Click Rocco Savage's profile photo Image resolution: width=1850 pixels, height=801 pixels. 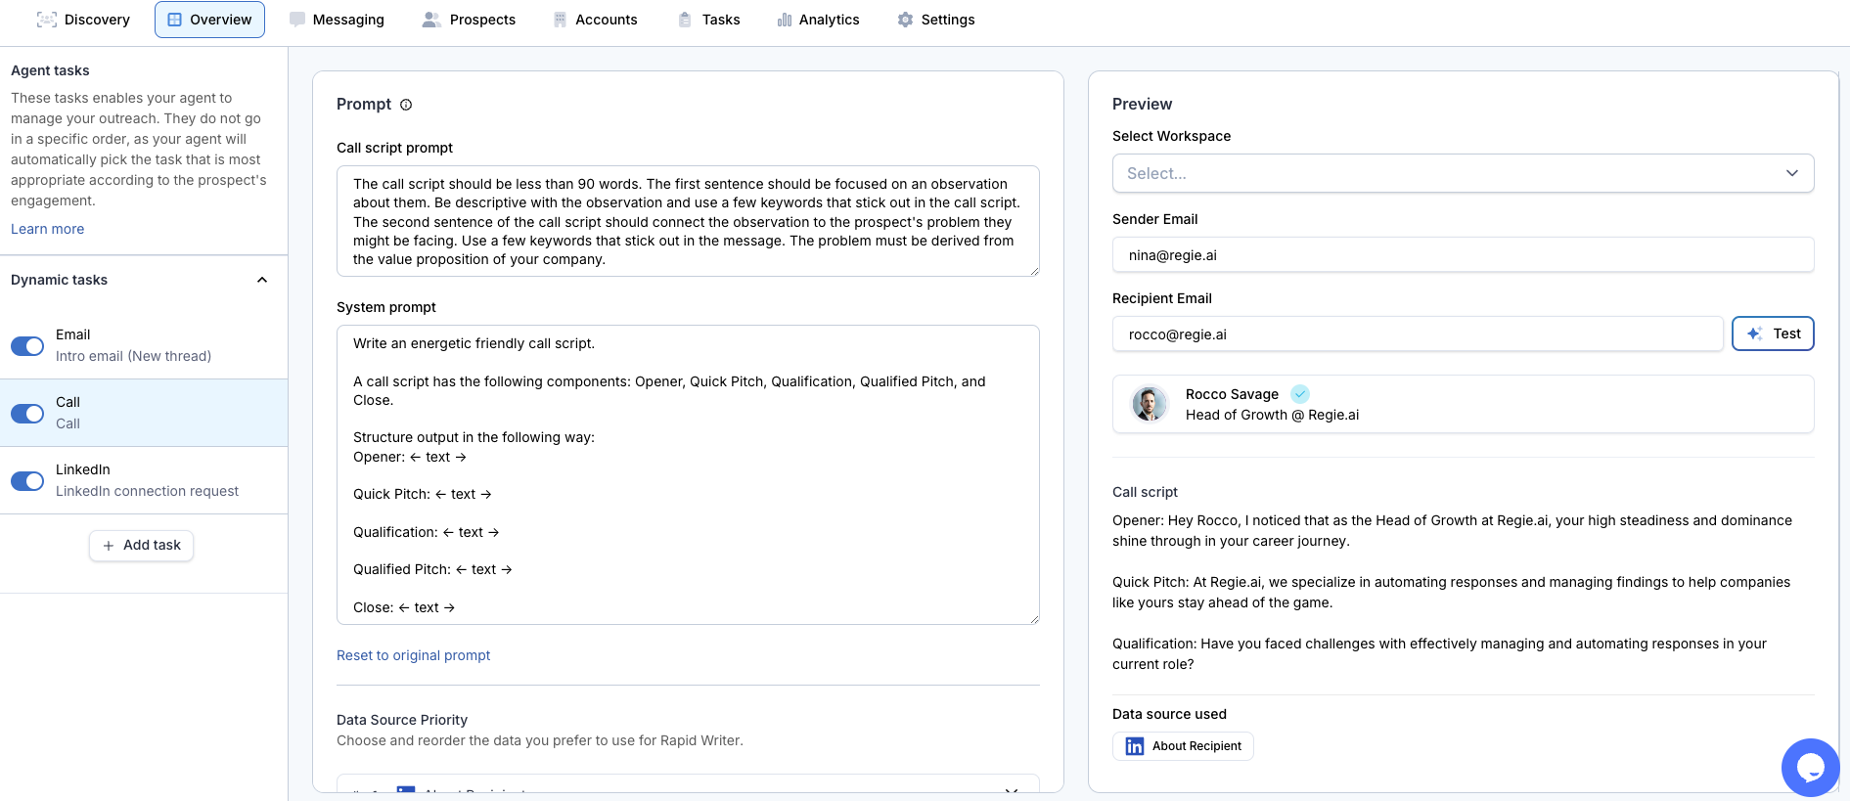1150,404
